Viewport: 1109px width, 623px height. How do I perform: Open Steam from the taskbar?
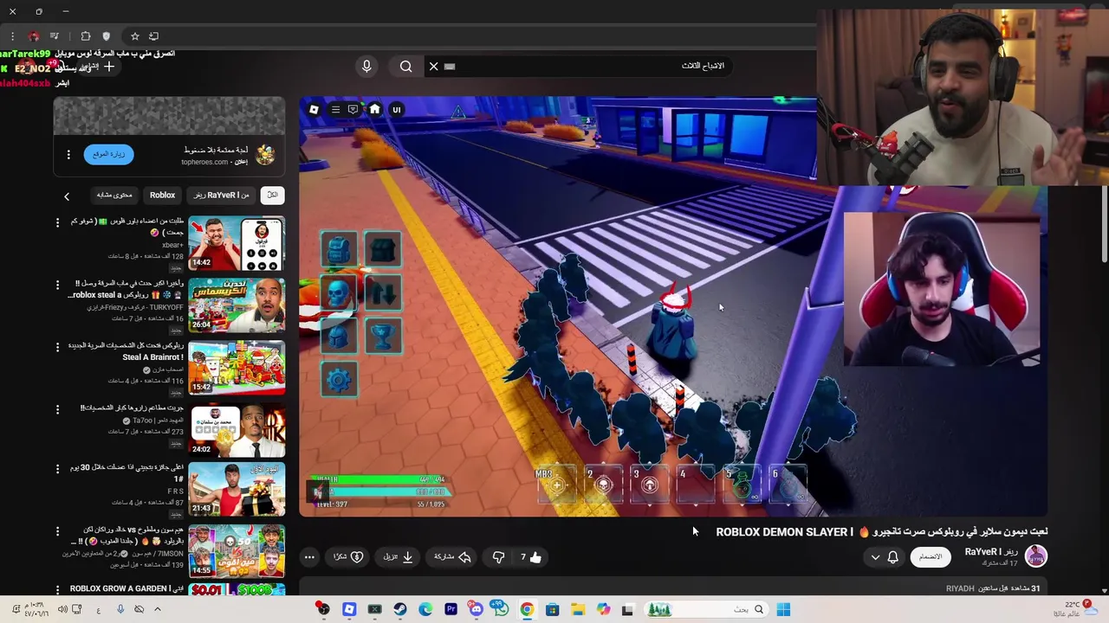pyautogui.click(x=399, y=609)
